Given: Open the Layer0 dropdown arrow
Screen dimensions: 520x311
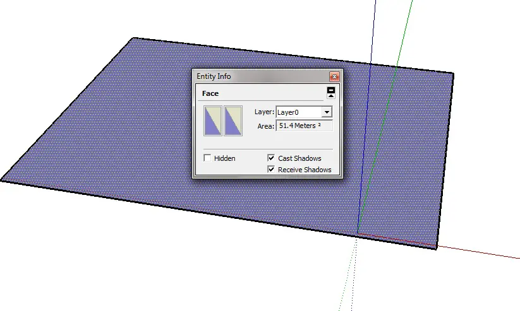Looking at the screenshot, I should [x=327, y=112].
